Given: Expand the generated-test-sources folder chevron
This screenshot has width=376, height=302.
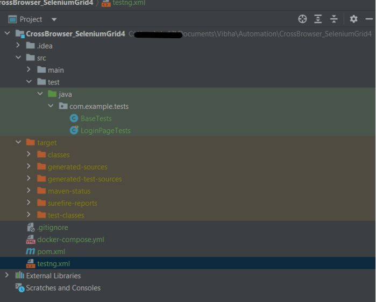Looking at the screenshot, I should [29, 178].
